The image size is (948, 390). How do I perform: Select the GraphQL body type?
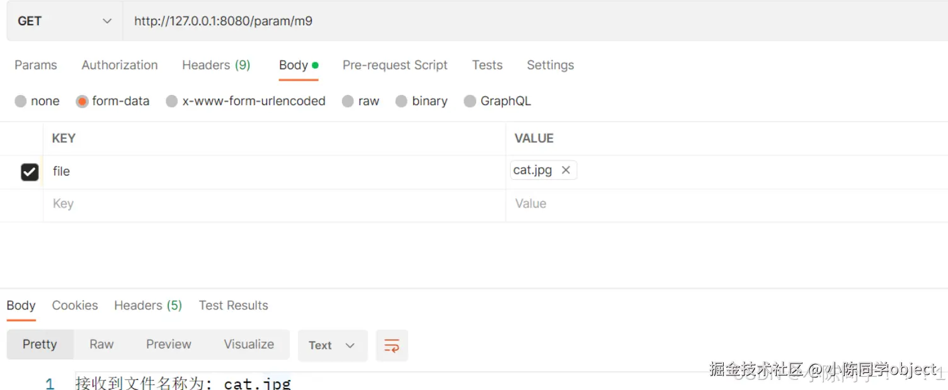[x=498, y=101]
